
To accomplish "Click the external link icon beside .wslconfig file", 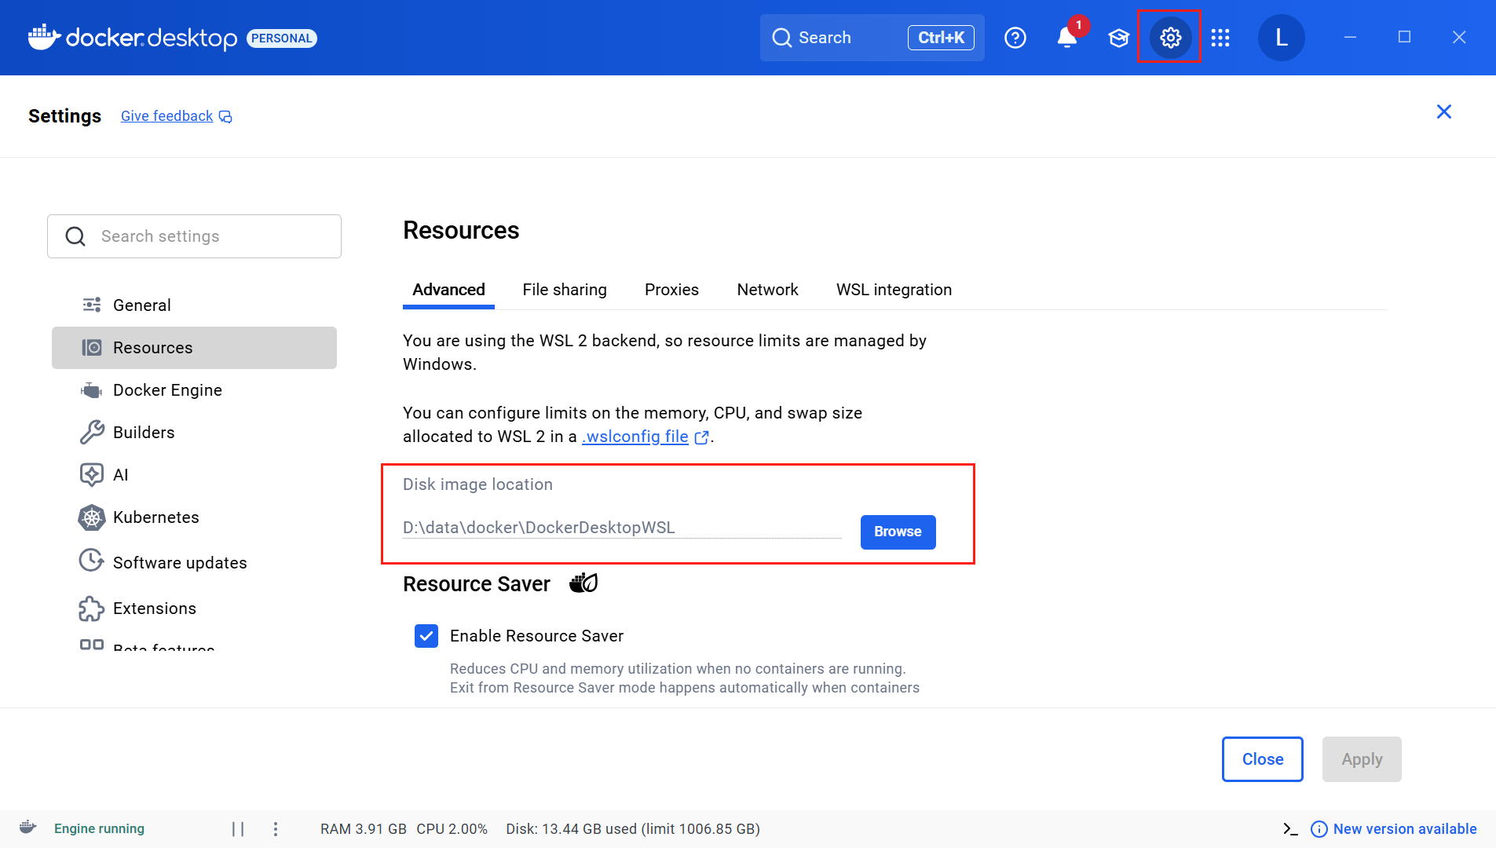I will [702, 437].
